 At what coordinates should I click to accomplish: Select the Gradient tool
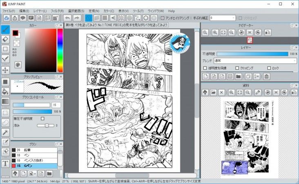[5, 101]
